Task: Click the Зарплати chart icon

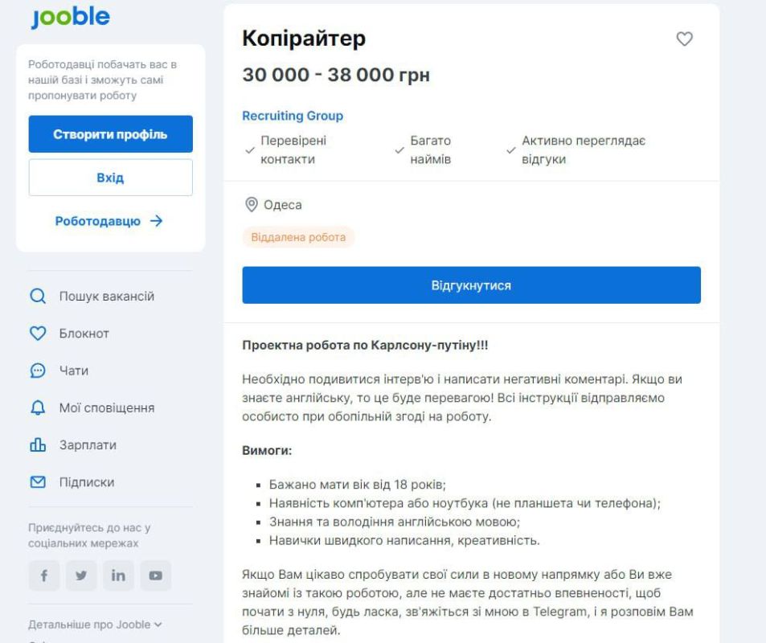Action: 38,445
